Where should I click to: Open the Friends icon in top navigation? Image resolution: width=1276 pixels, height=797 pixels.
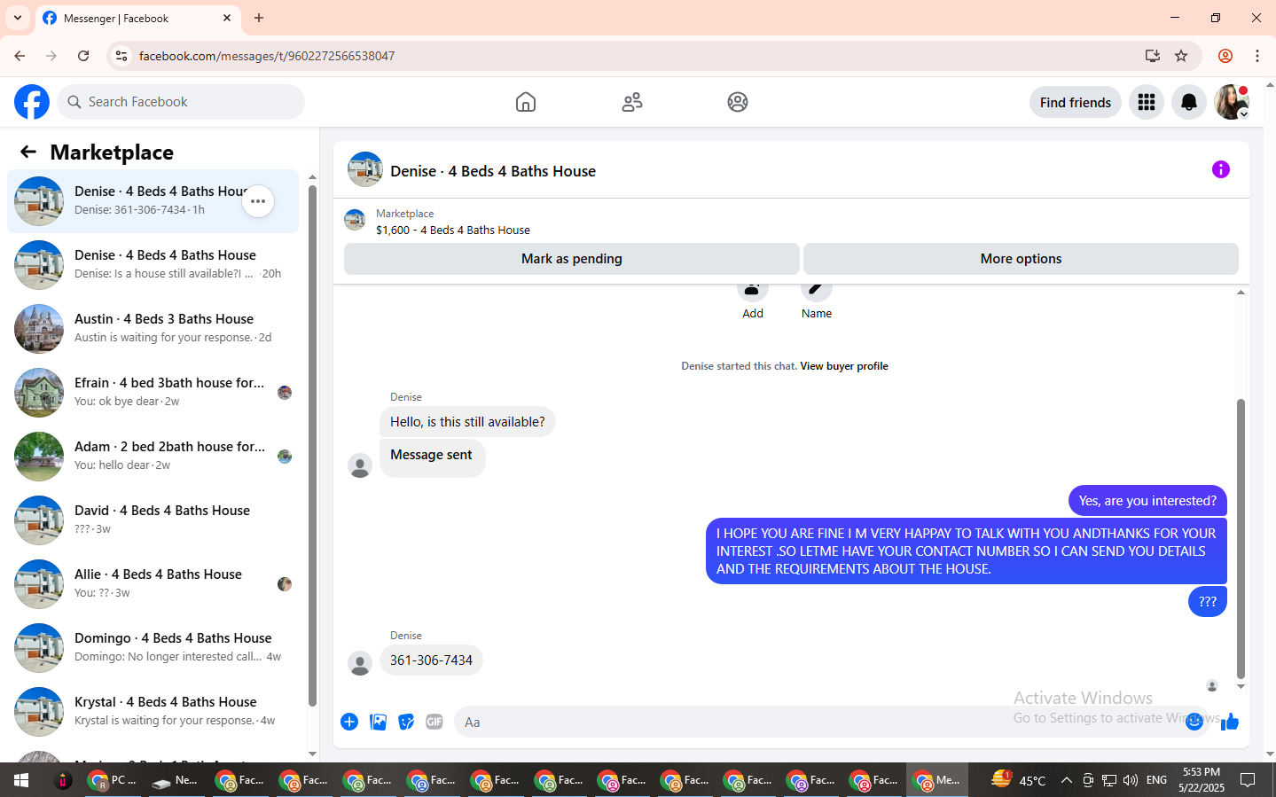pos(632,102)
